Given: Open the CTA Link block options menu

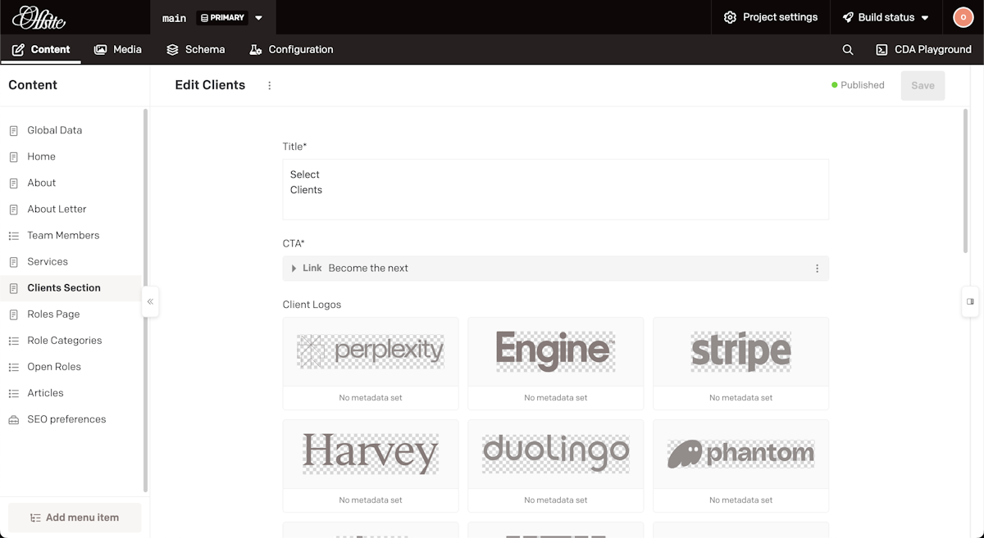Looking at the screenshot, I should coord(817,269).
